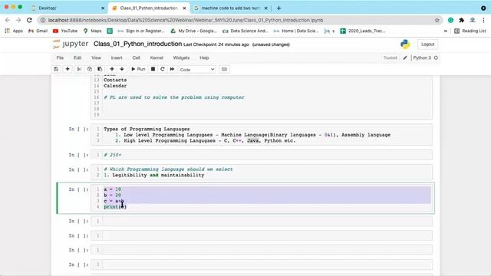The image size is (491, 276).
Task: Open the Widgets menu
Action: point(181,58)
